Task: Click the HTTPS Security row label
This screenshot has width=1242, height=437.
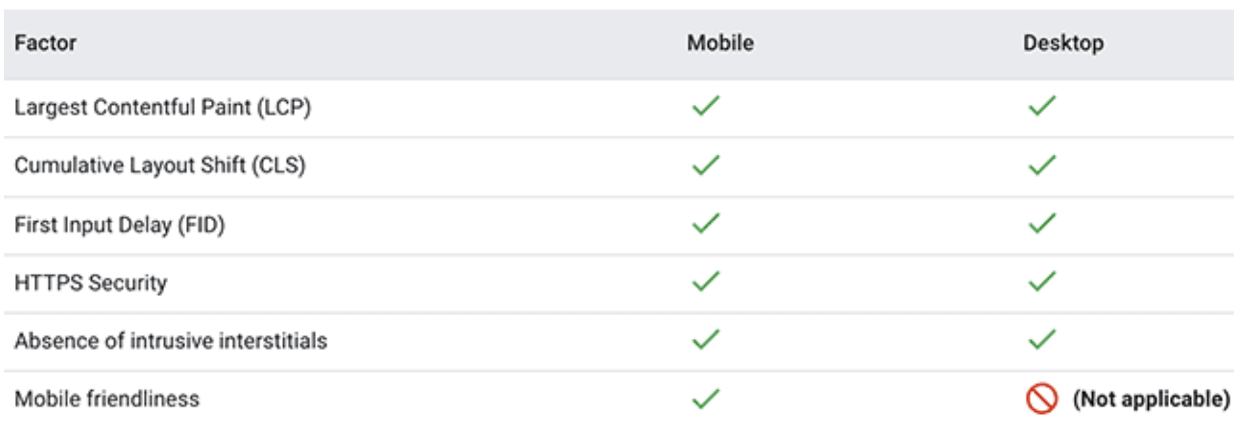Action: 91,283
